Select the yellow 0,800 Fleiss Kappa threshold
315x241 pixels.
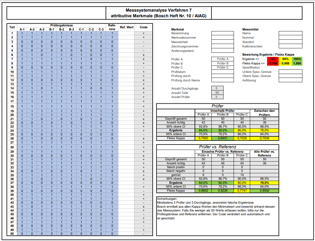[x=285, y=63]
